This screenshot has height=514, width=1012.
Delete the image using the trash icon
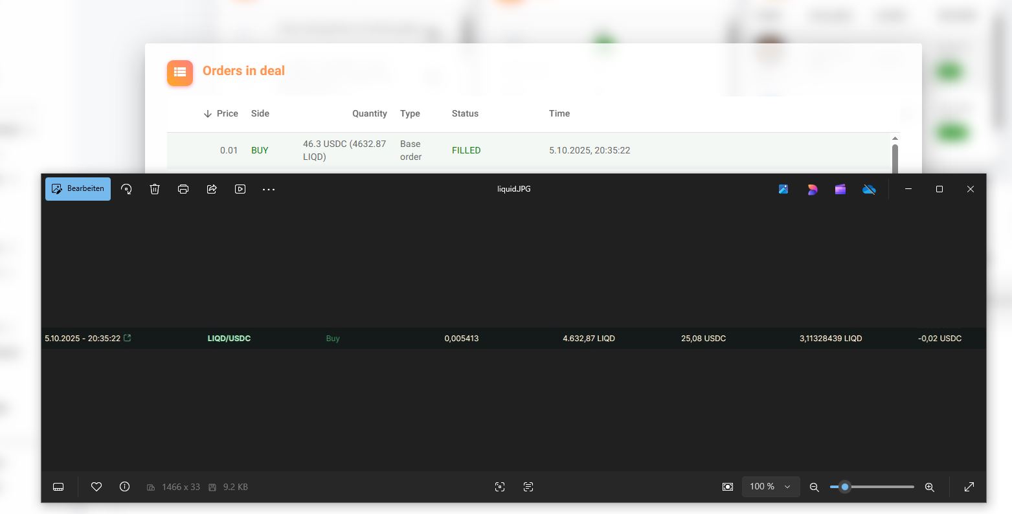point(155,189)
